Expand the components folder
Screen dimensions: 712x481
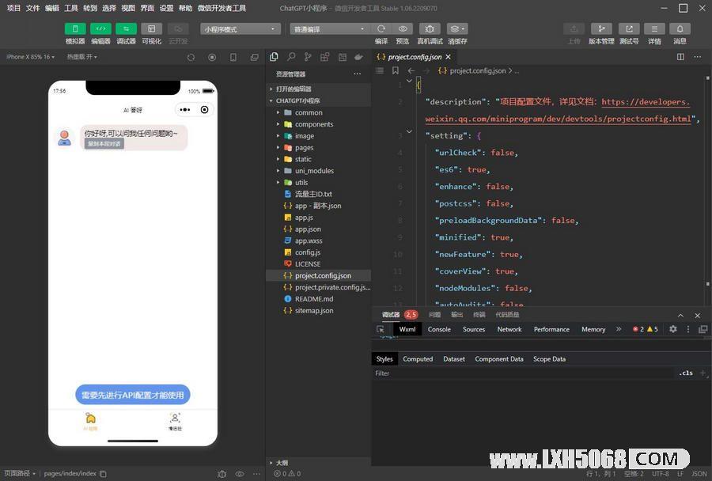pyautogui.click(x=318, y=124)
